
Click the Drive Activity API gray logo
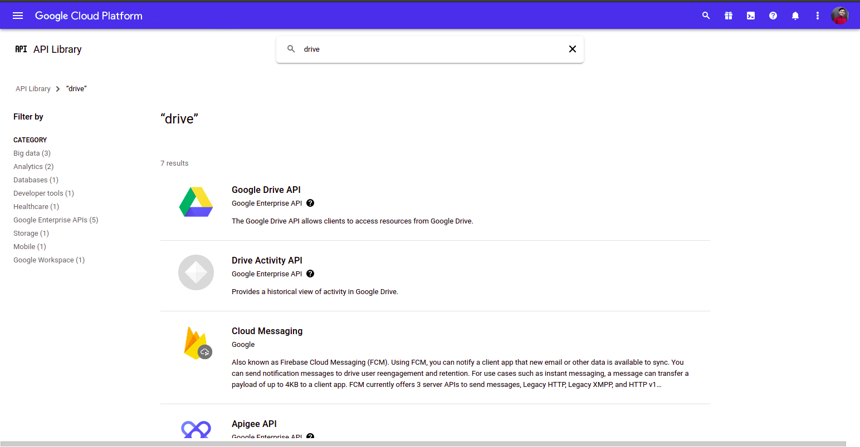(196, 272)
